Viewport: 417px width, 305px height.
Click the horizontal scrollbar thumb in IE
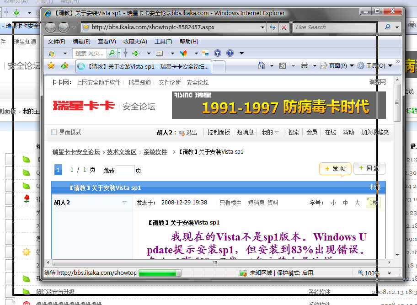(x=215, y=263)
